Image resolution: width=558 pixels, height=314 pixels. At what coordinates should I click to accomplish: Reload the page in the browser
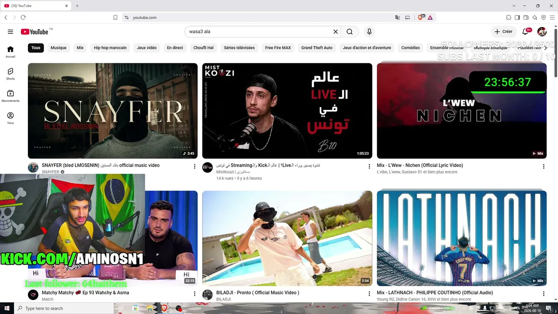[23, 17]
